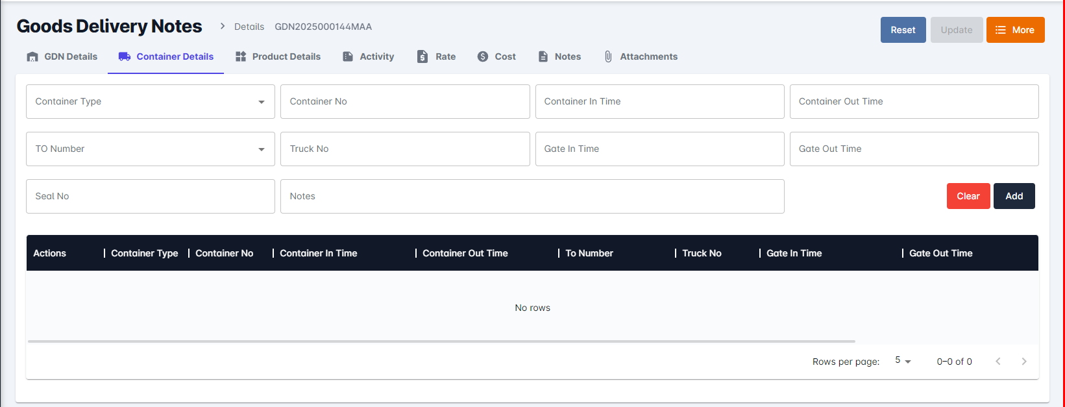Switch to the Notes tab
Image resolution: width=1065 pixels, height=407 pixels.
point(559,57)
